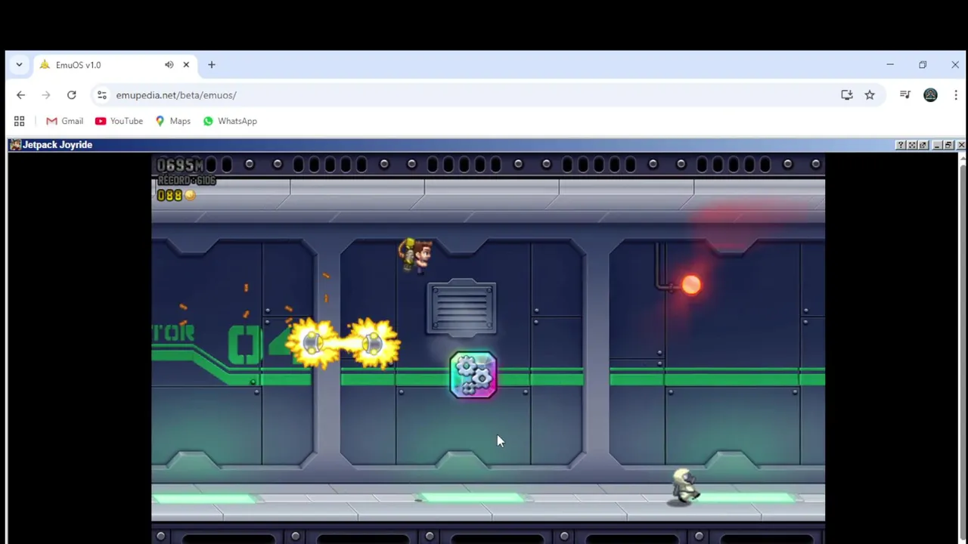
Task: Open a new browser tab
Action: (x=212, y=65)
